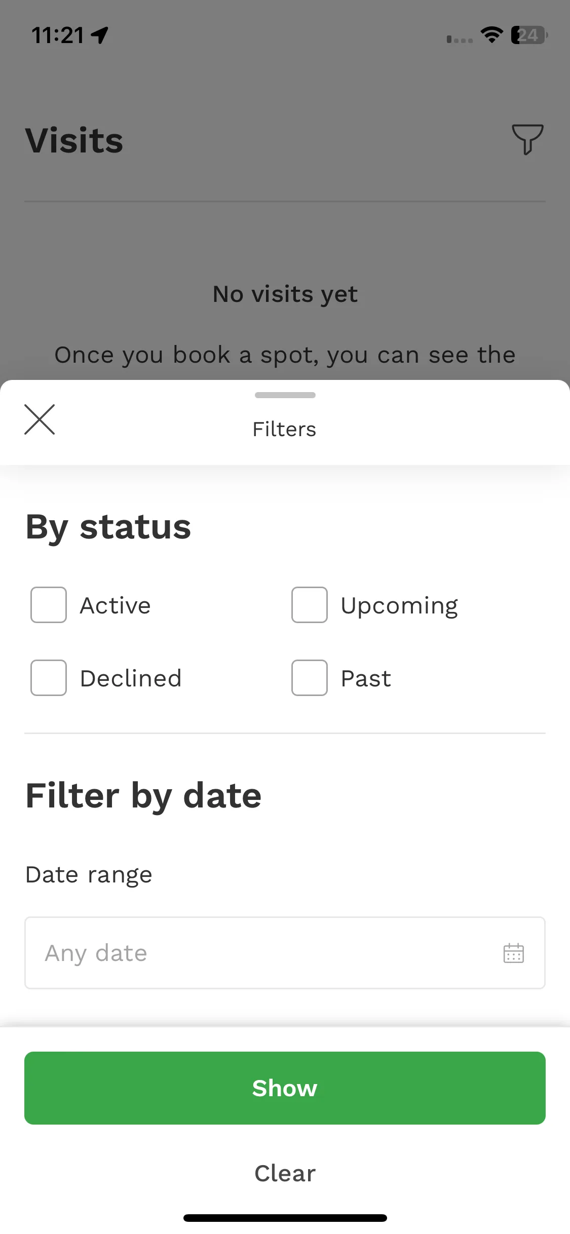Screen dimensions: 570x1234
Task: Tap the green Show button
Action: coord(285,1088)
